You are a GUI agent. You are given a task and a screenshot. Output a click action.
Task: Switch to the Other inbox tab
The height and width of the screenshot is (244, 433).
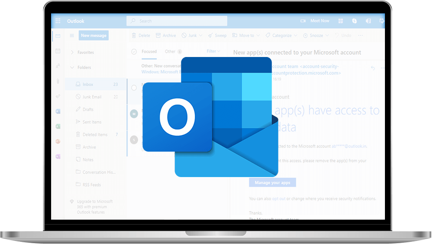(x=170, y=51)
